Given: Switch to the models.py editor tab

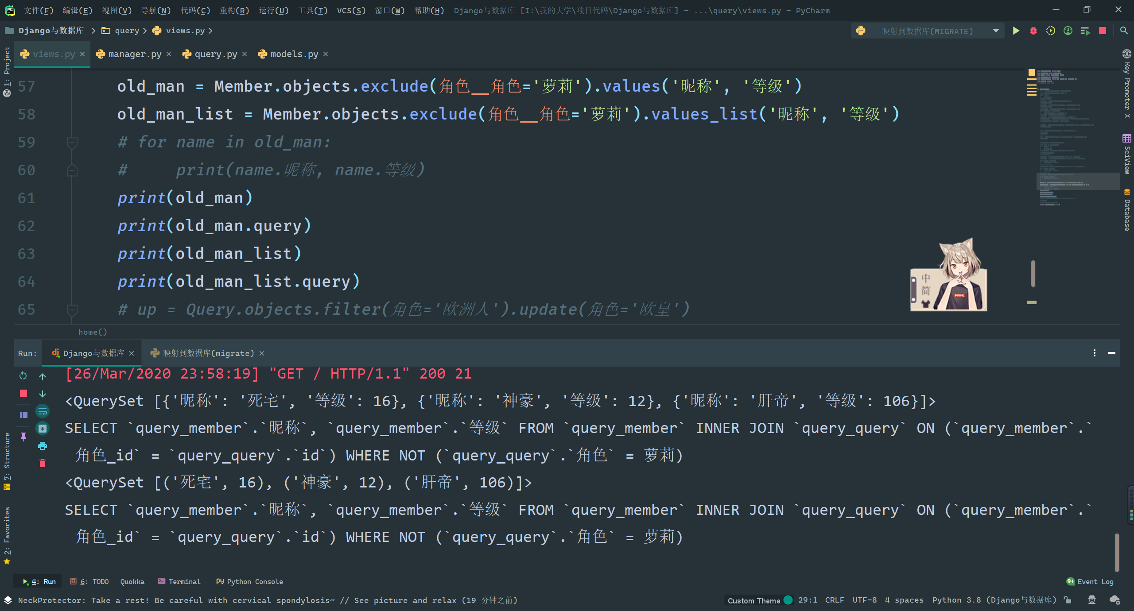Looking at the screenshot, I should coord(294,54).
